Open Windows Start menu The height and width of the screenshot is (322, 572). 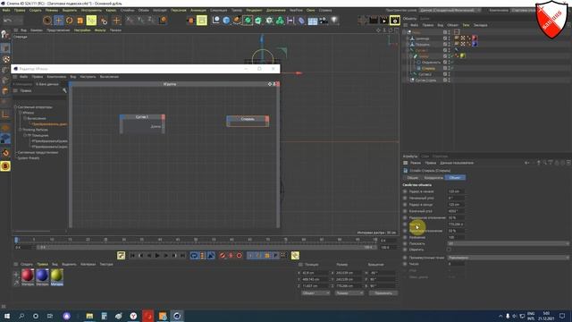(x=6, y=316)
